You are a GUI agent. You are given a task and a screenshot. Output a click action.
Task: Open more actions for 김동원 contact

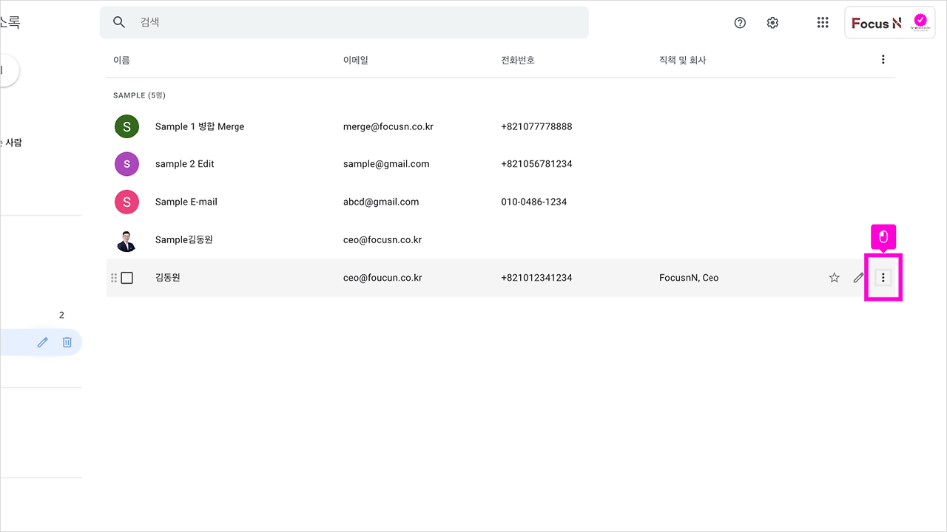pyautogui.click(x=883, y=278)
